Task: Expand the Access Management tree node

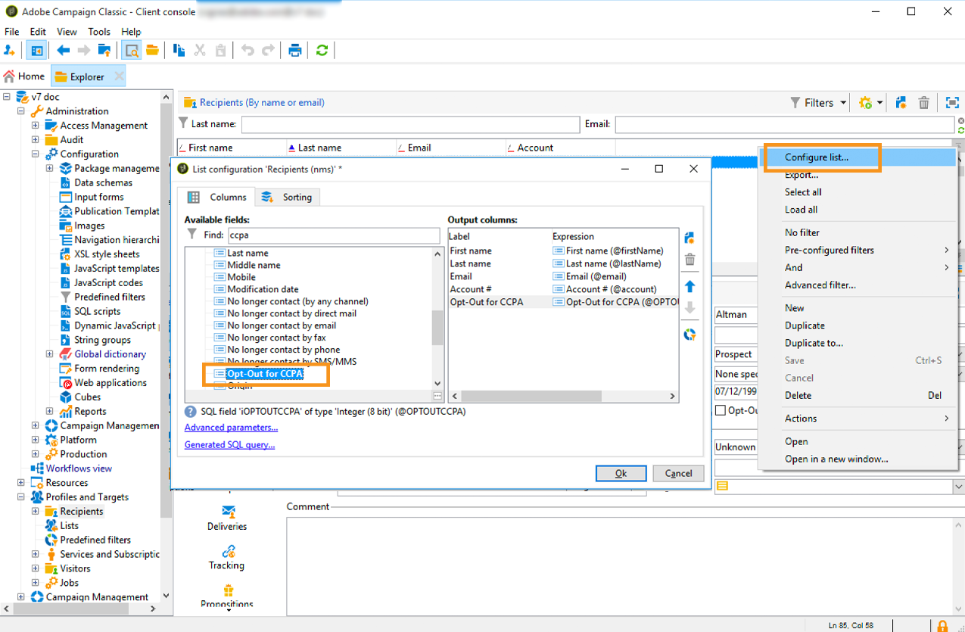Action: tap(36, 126)
